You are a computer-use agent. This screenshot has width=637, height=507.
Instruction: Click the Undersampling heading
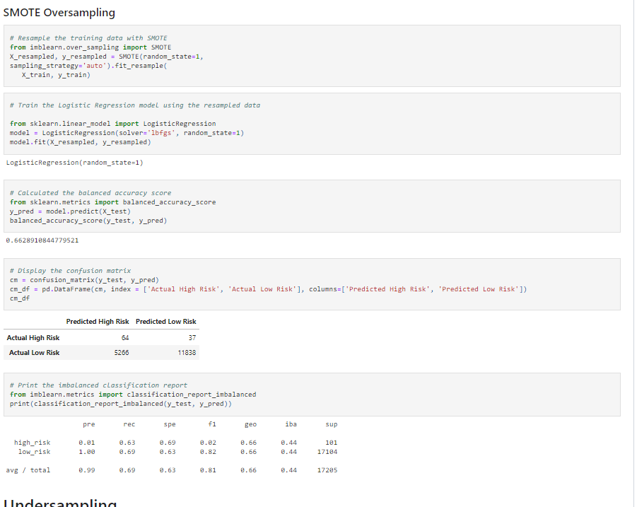[60, 502]
